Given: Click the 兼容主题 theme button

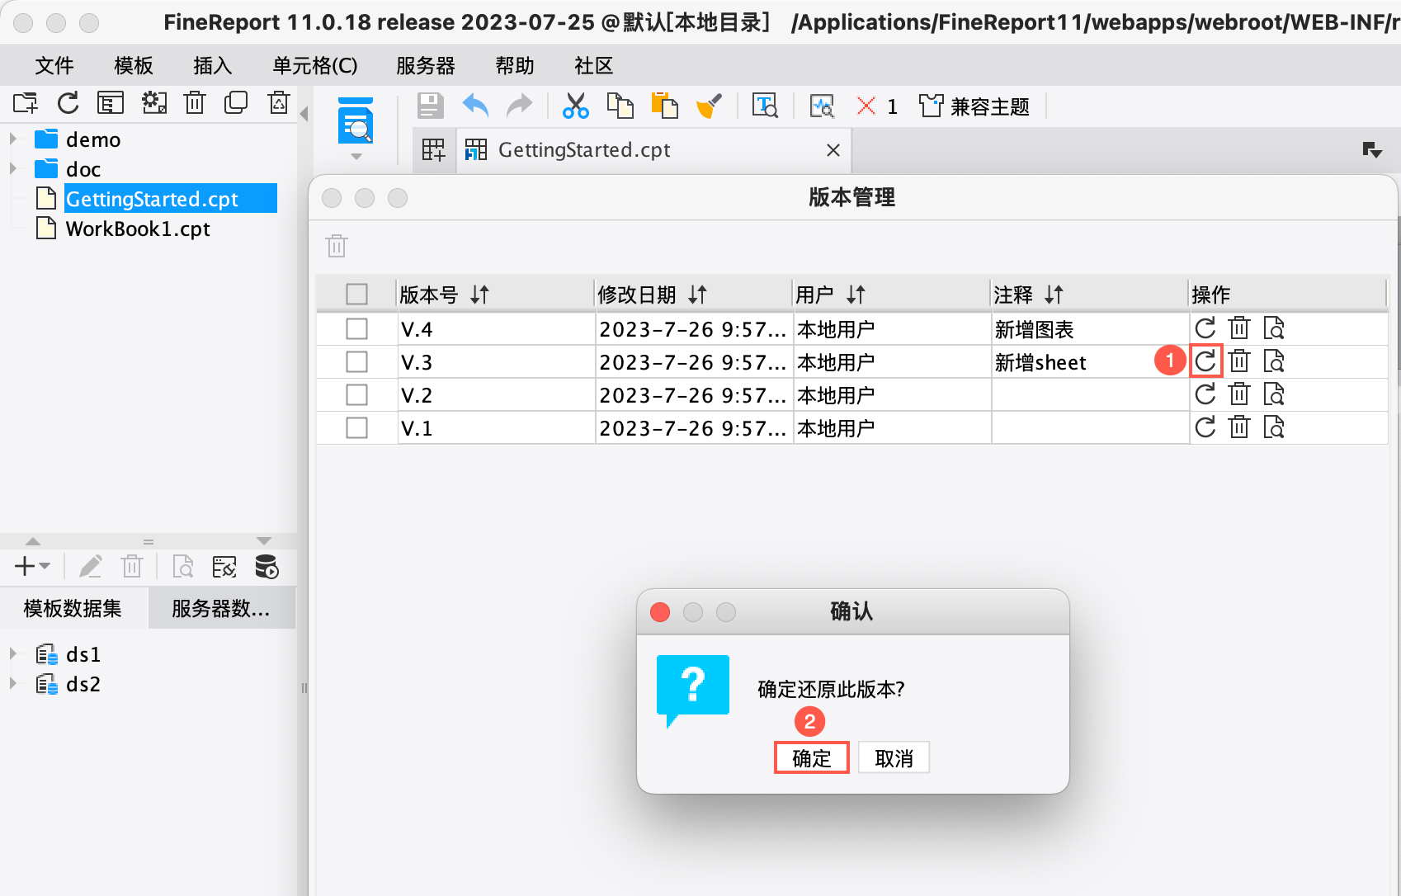Looking at the screenshot, I should click(974, 106).
